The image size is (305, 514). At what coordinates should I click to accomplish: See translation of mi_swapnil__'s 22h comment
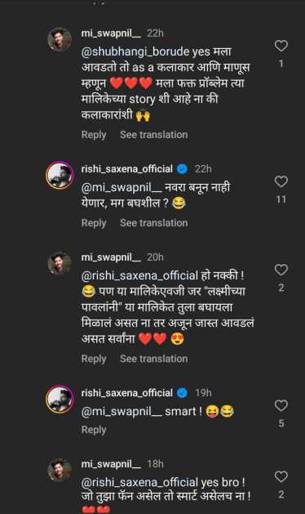pyautogui.click(x=154, y=135)
